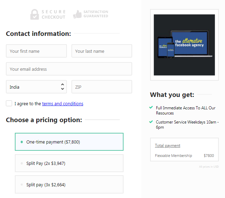This screenshot has height=198, width=225.
Task: Focus the Your first name field
Action: coord(36,51)
